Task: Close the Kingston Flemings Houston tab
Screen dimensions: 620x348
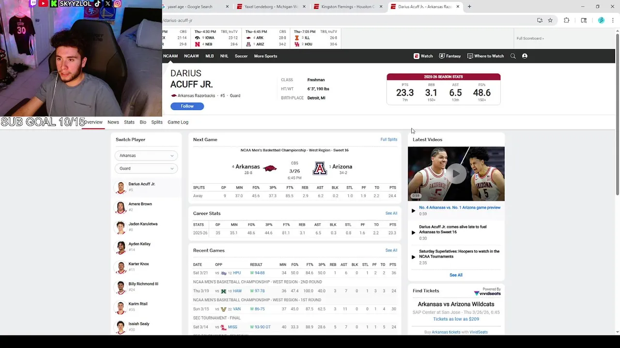Action: (x=381, y=7)
